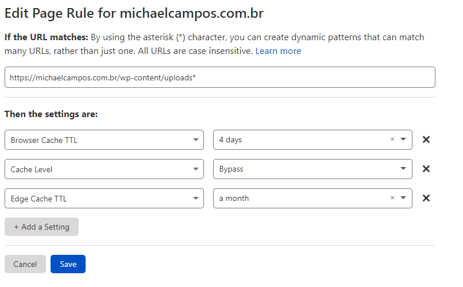Remove the Browser Cache TTL setting row
The image size is (463, 287).
click(426, 139)
